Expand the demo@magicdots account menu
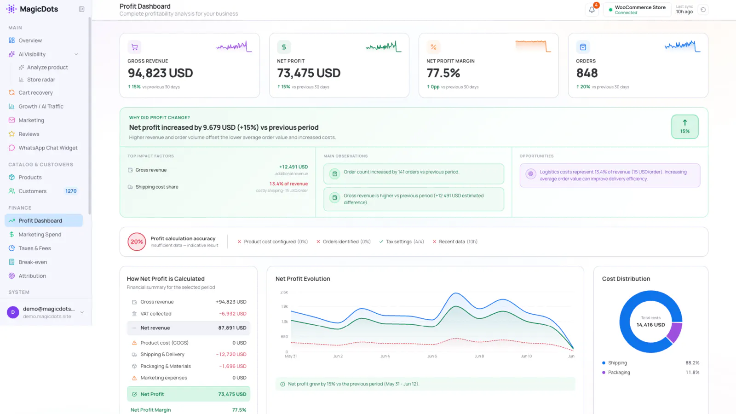The height and width of the screenshot is (414, 736). (82, 312)
